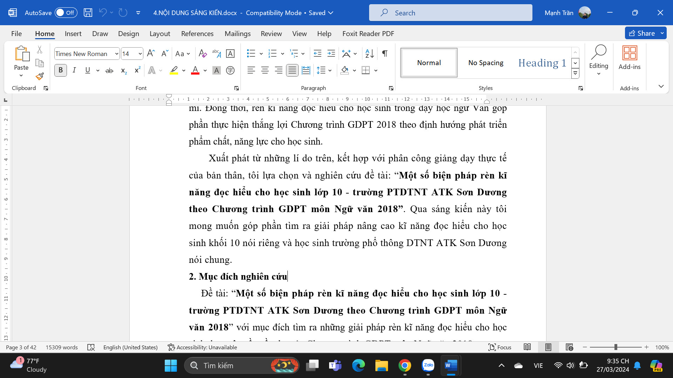Screen dimensions: 673x378
Task: Click the Font Color icon
Action: click(196, 70)
